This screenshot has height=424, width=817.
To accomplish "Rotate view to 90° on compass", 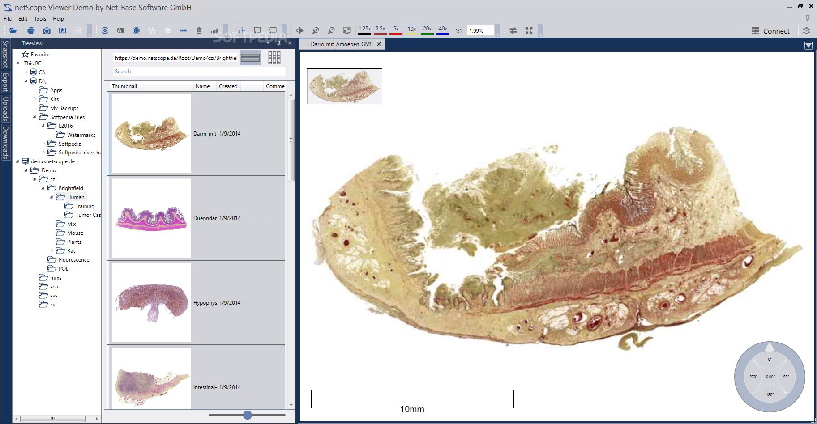I will pos(786,377).
